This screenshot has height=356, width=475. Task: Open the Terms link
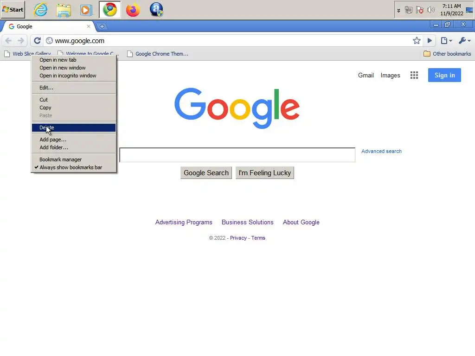click(x=258, y=238)
